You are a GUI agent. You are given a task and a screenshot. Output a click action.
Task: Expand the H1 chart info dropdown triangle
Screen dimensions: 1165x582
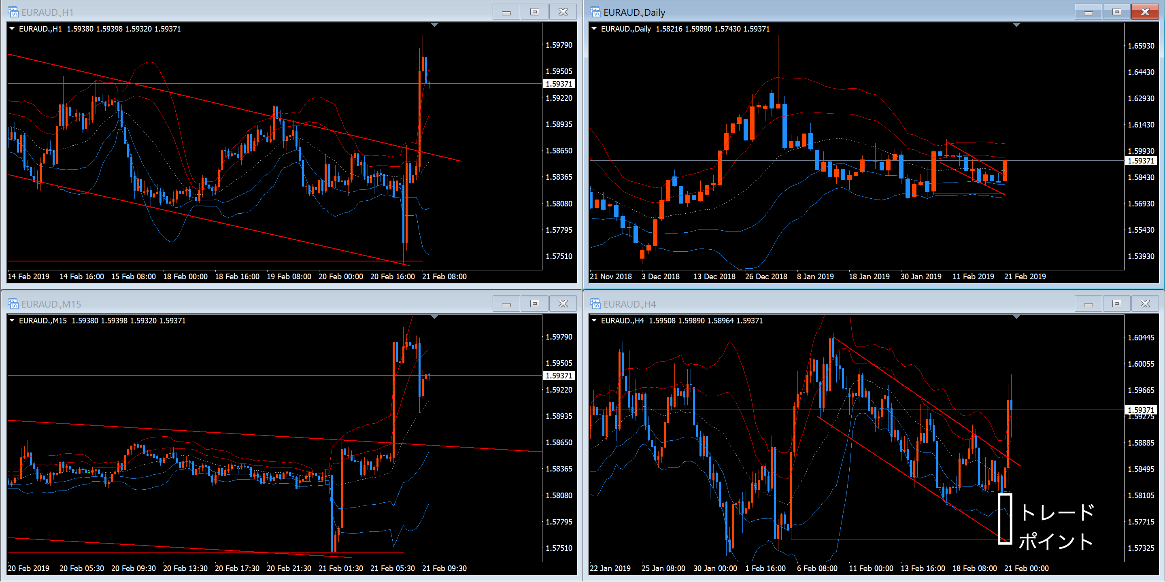tap(12, 29)
